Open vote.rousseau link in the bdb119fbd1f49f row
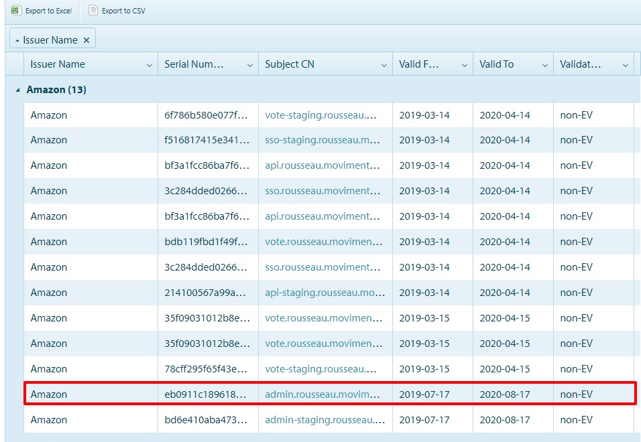The height and width of the screenshot is (442, 641). [323, 242]
